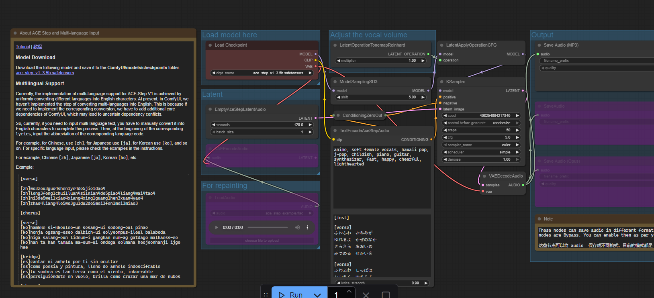This screenshot has width=654, height=298.
Task: Click the batch count number field
Action: pos(336,295)
